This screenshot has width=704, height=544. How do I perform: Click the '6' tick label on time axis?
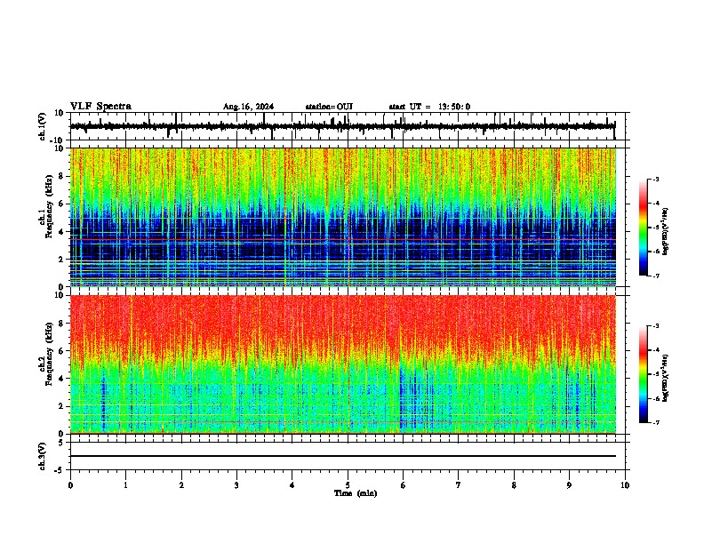tap(404, 485)
